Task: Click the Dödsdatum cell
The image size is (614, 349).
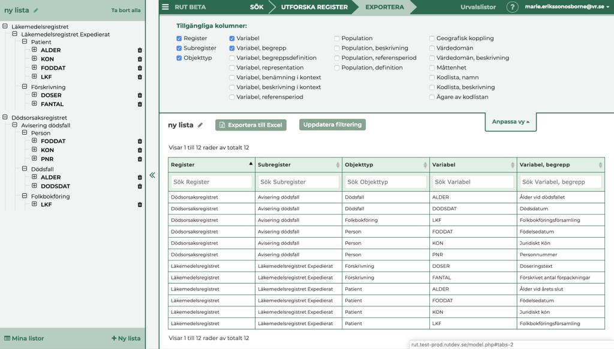Action: pos(561,209)
